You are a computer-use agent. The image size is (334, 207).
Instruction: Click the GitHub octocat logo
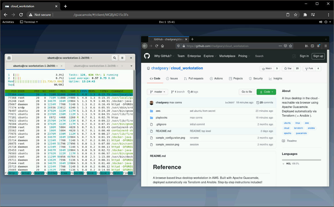click(147, 56)
